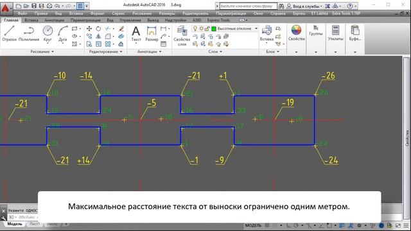Click the Rotate tool icon
Image resolution: width=411 pixels, height=231 pixels.
98,28
